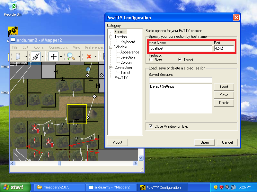Open File menu in MMapper2
This screenshot has width=257, height=192.
click(x=15, y=47)
